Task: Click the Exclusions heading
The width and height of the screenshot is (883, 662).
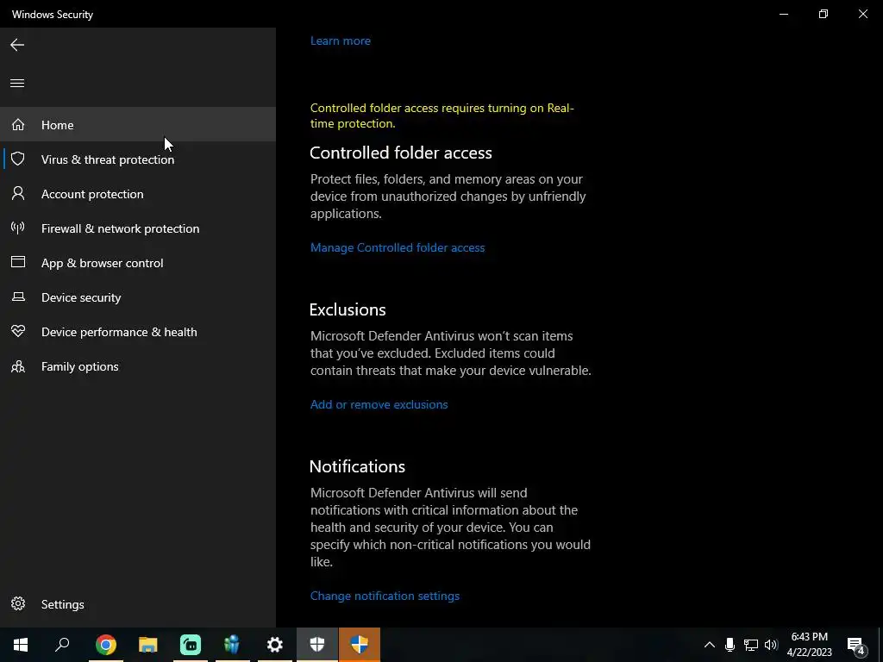Action: click(348, 309)
